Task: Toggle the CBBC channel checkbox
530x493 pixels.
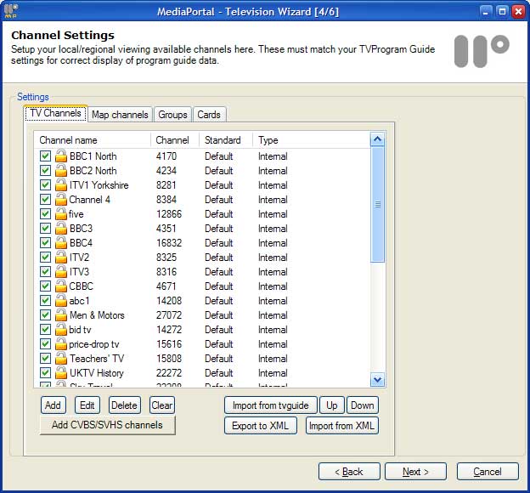Action: click(x=45, y=286)
